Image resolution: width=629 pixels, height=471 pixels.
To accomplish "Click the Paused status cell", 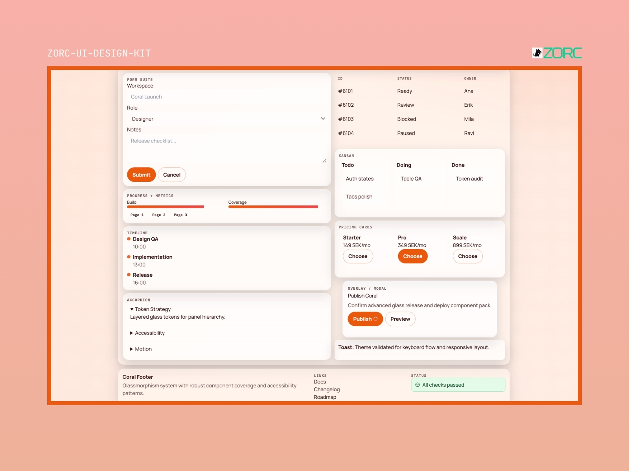I will (406, 133).
